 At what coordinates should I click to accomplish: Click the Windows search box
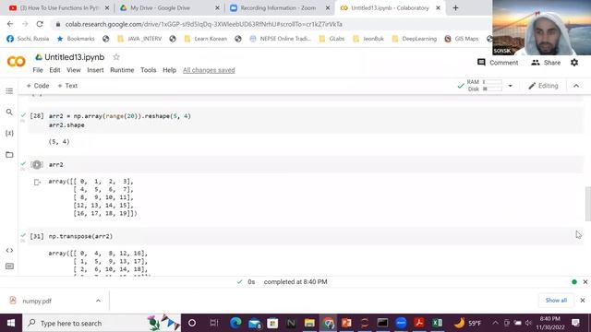(x=102, y=323)
